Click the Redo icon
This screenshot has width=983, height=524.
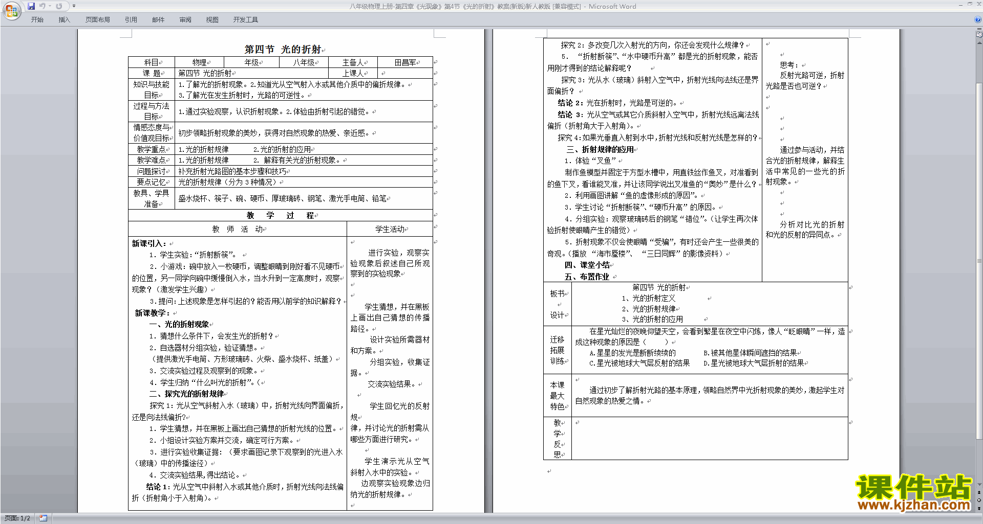59,6
